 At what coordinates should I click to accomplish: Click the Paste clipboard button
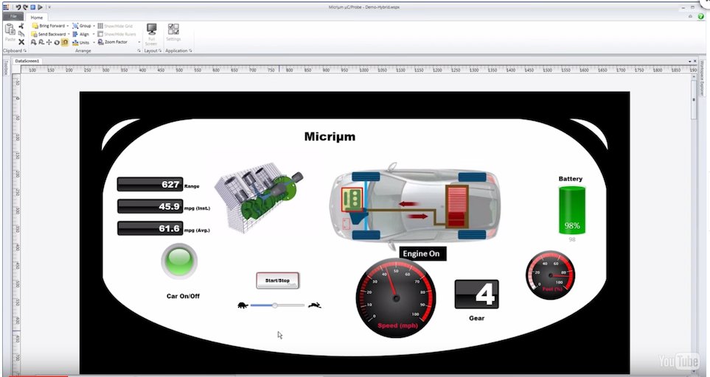coord(10,33)
